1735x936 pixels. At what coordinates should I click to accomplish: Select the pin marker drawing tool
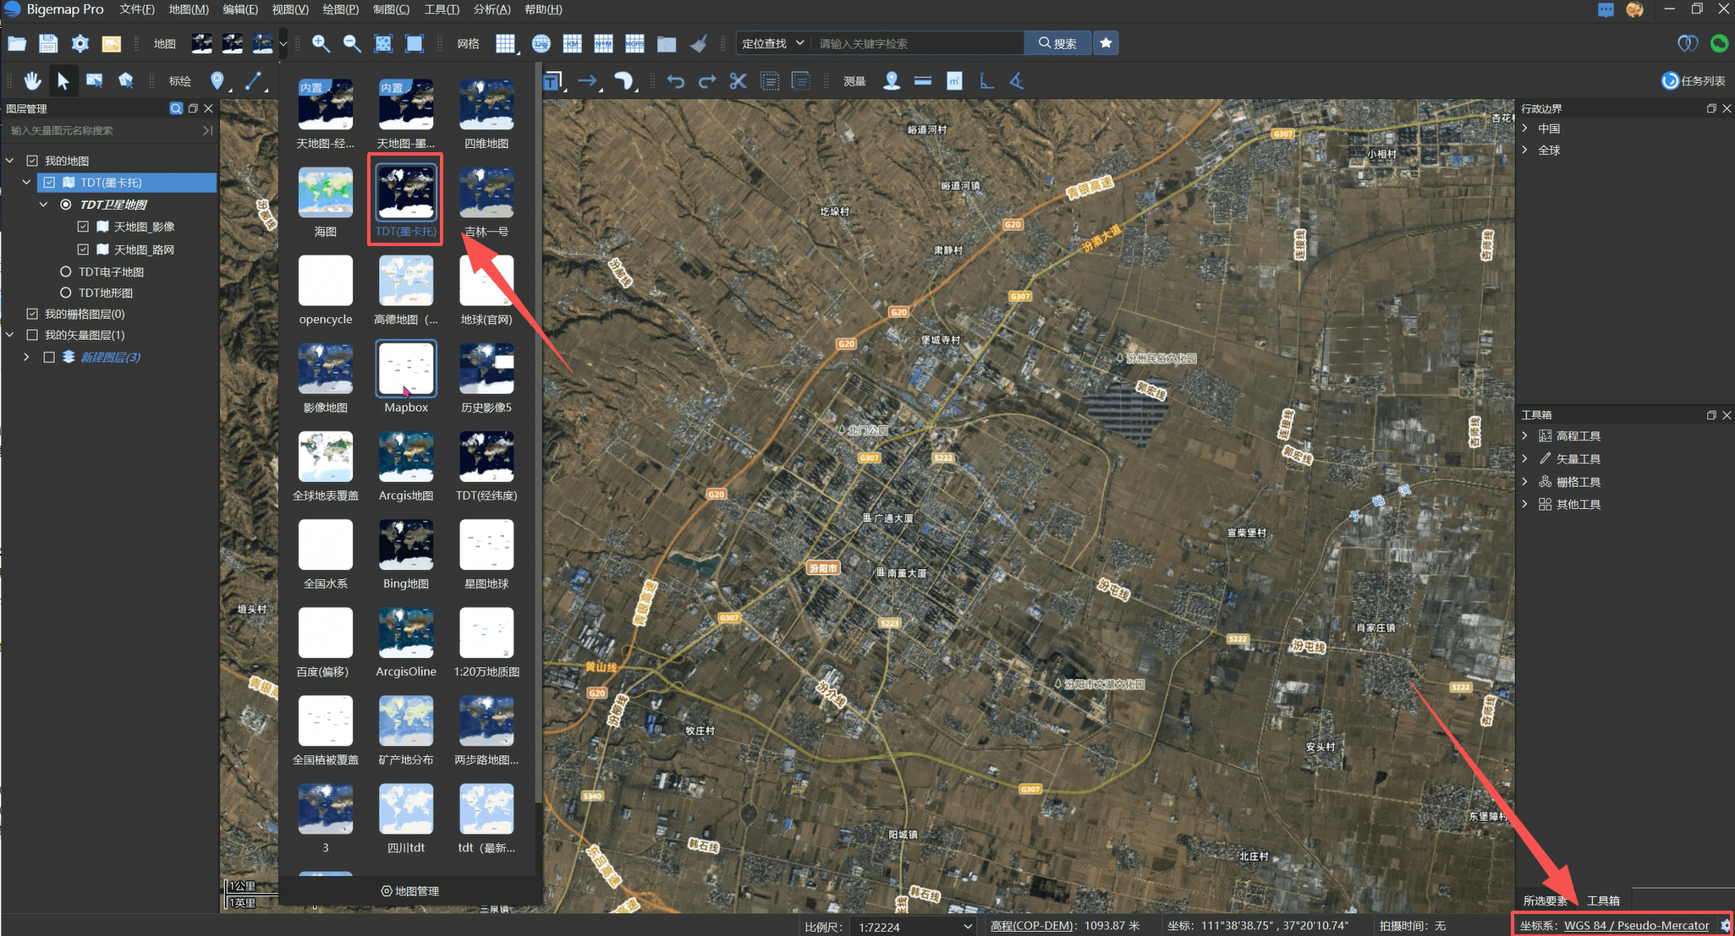click(x=217, y=81)
